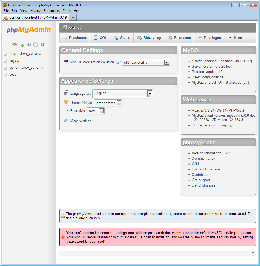Click the Get support link
This screenshot has height=266, width=260.
201,180
